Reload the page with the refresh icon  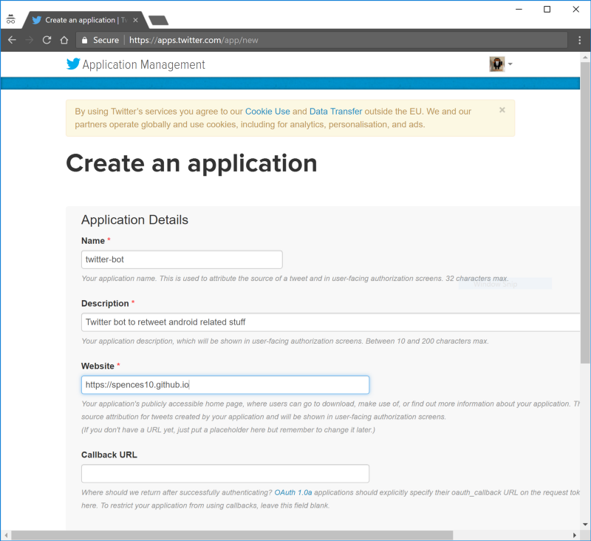(x=47, y=40)
